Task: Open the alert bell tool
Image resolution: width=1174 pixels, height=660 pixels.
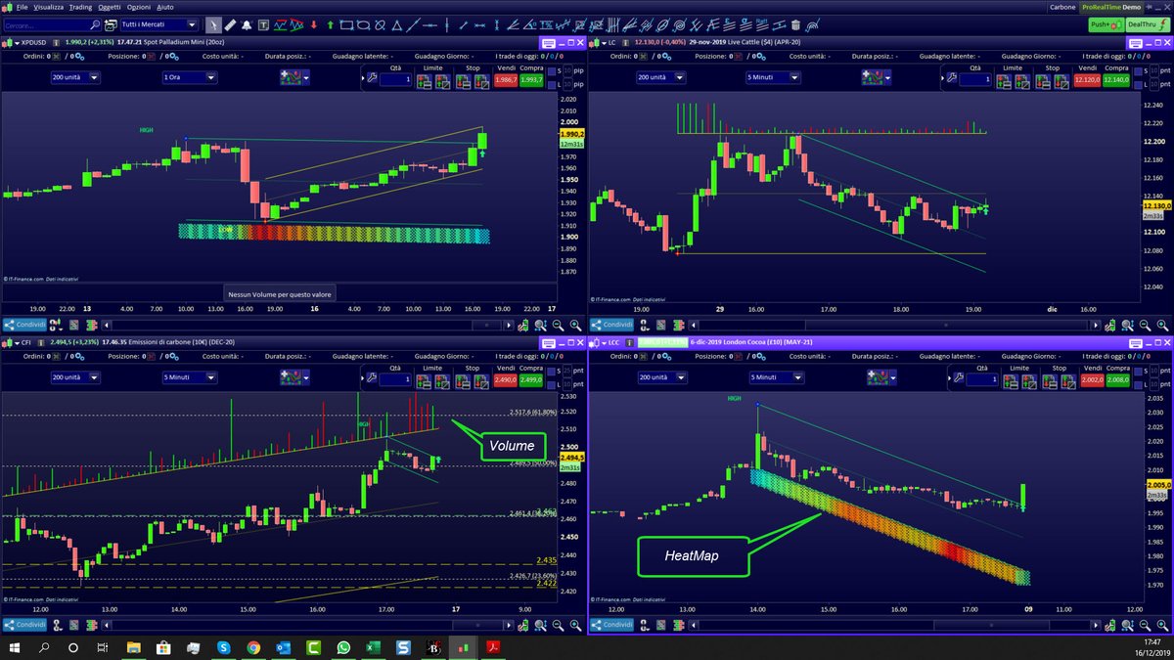Action: coord(247,24)
